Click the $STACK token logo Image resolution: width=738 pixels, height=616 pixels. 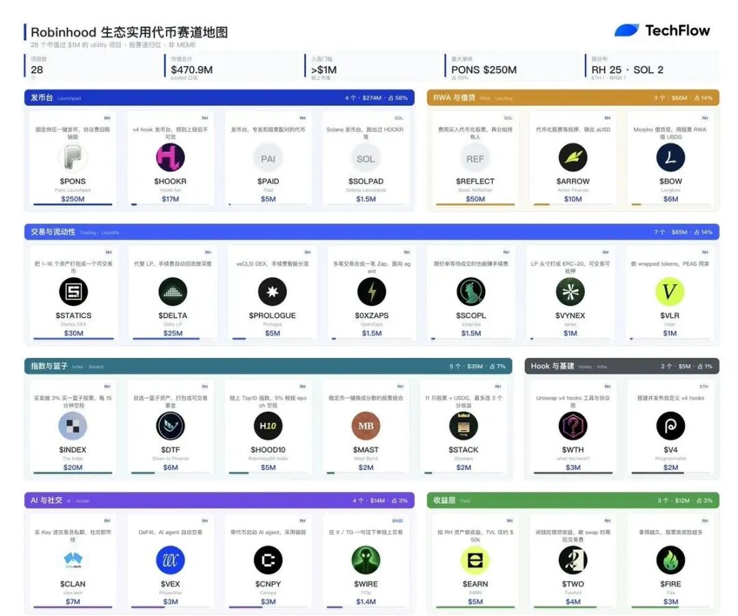[463, 426]
